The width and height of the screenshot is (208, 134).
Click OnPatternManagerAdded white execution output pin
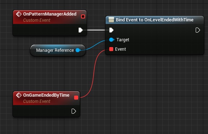(x=81, y=30)
